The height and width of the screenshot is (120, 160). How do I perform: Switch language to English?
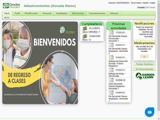pos(152,3)
